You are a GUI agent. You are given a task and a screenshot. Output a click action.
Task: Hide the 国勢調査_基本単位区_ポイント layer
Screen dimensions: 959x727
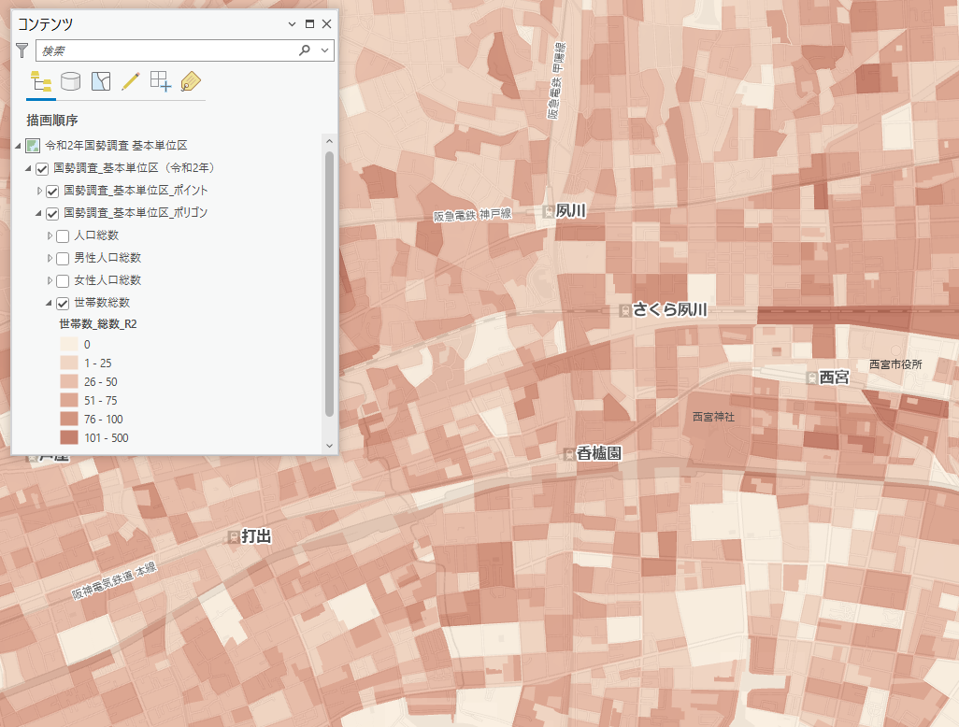coord(52,191)
